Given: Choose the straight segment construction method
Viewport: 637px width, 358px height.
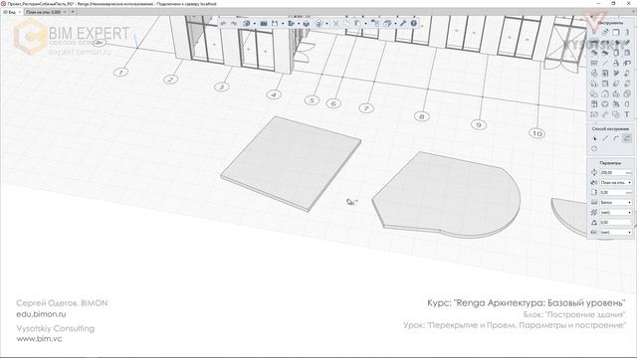Looking at the screenshot, I should pyautogui.click(x=605, y=139).
